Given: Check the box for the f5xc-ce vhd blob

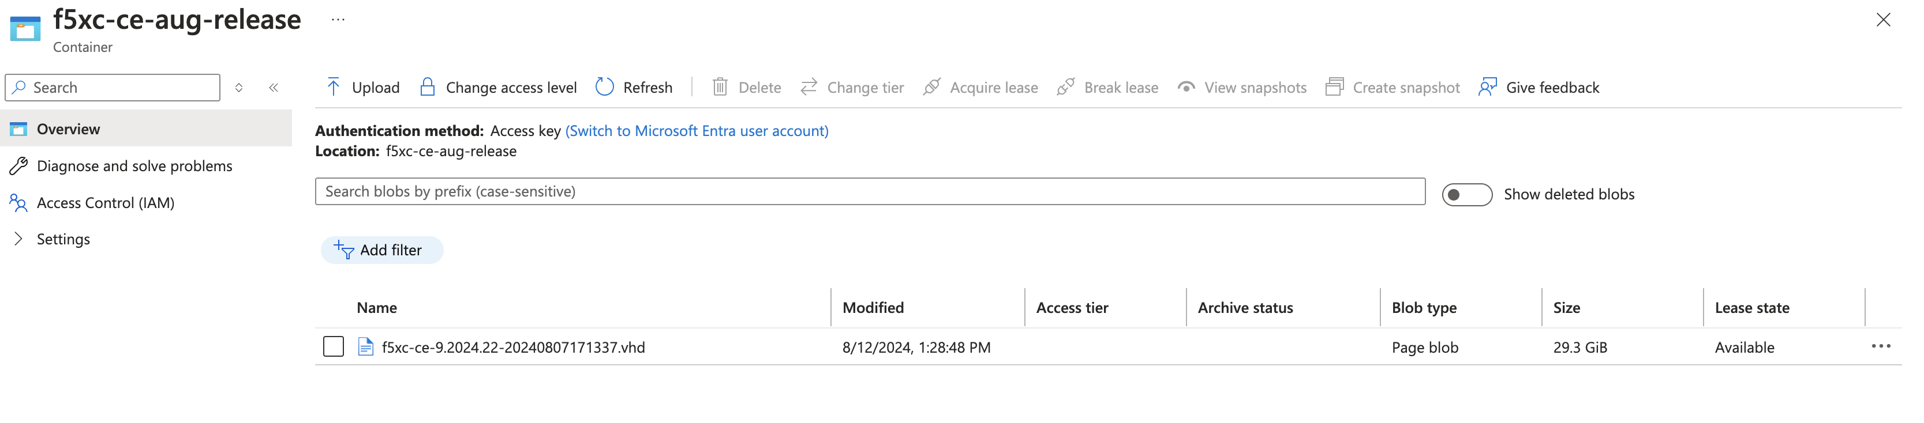Looking at the screenshot, I should pos(333,347).
